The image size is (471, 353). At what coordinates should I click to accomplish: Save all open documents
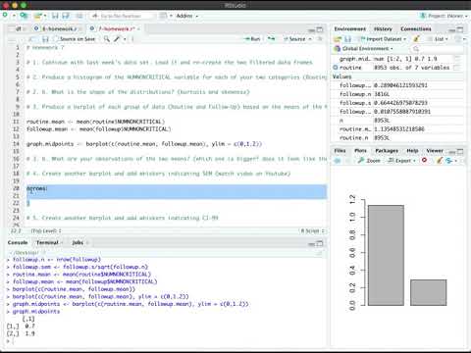tap(66, 16)
